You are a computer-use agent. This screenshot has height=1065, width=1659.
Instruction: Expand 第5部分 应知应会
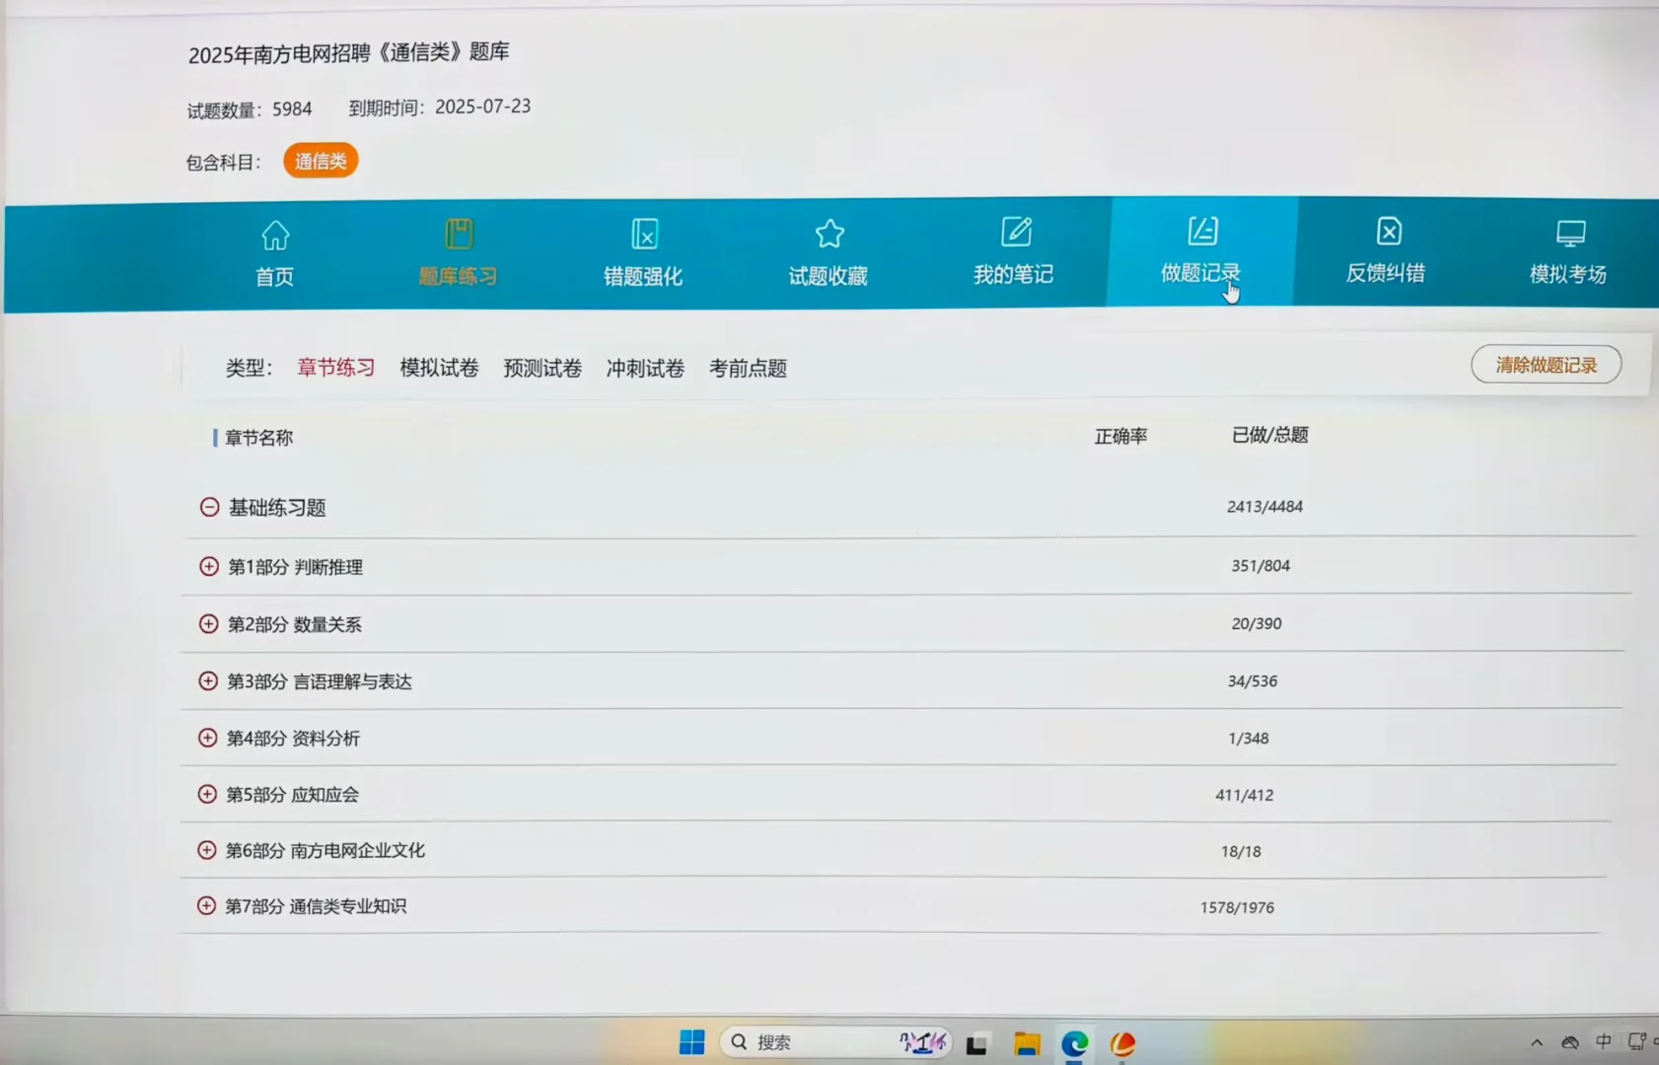click(x=207, y=794)
